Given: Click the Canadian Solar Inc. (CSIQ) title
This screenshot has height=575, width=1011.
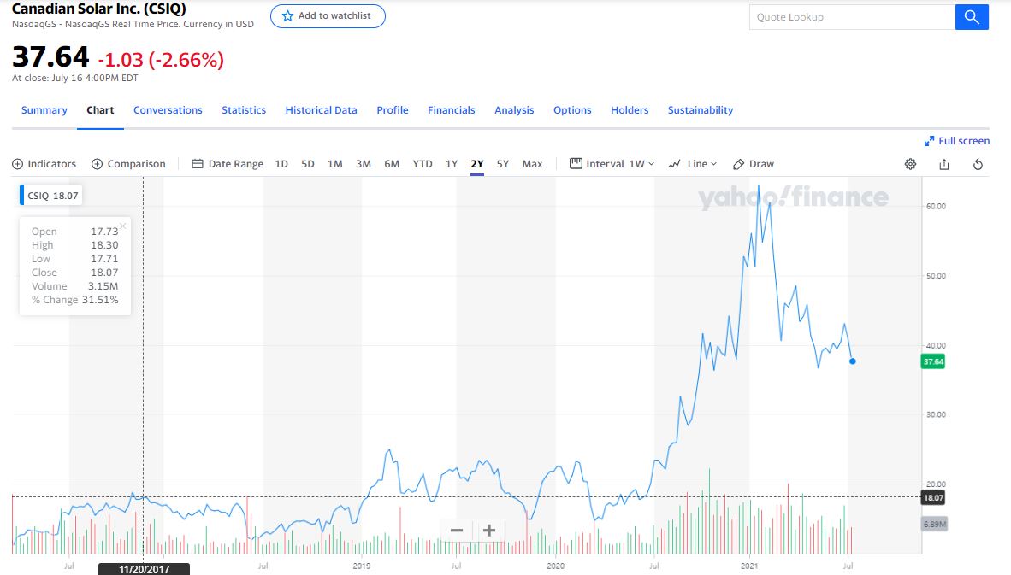Looking at the screenshot, I should tap(98, 9).
